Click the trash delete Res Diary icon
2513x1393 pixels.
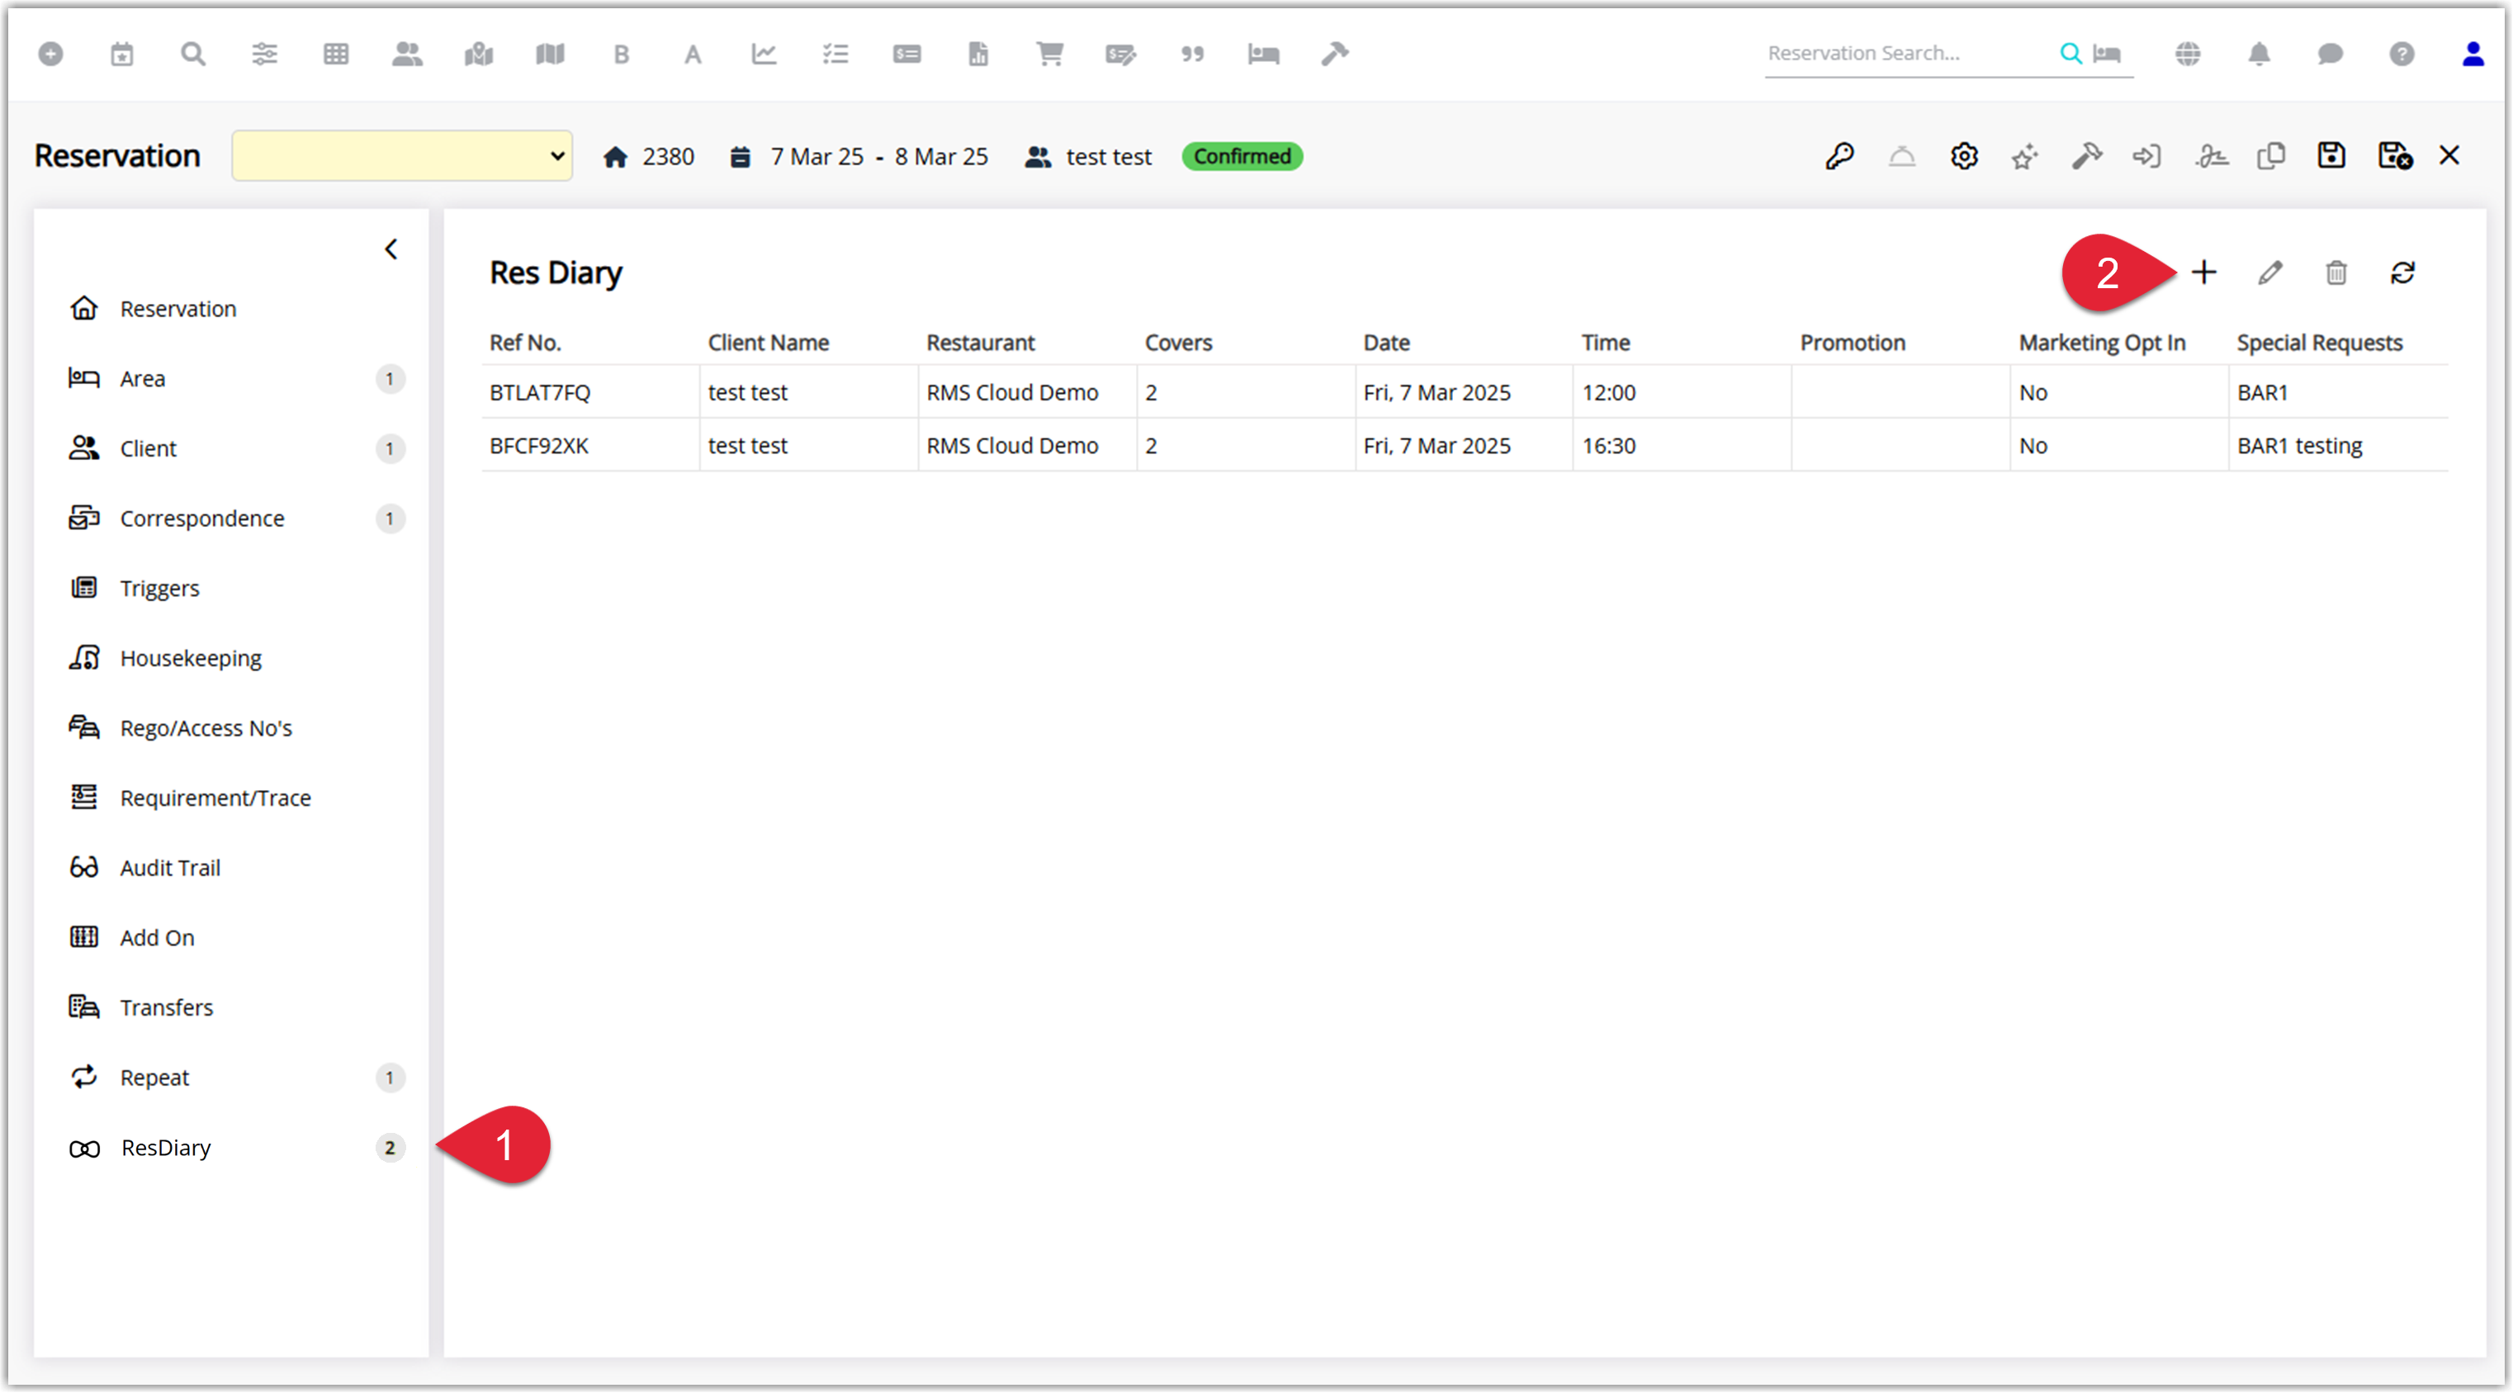coord(2336,272)
